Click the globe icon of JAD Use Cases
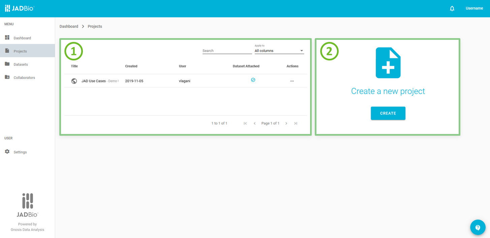Viewport: 490px width, 238px height. pos(74,81)
